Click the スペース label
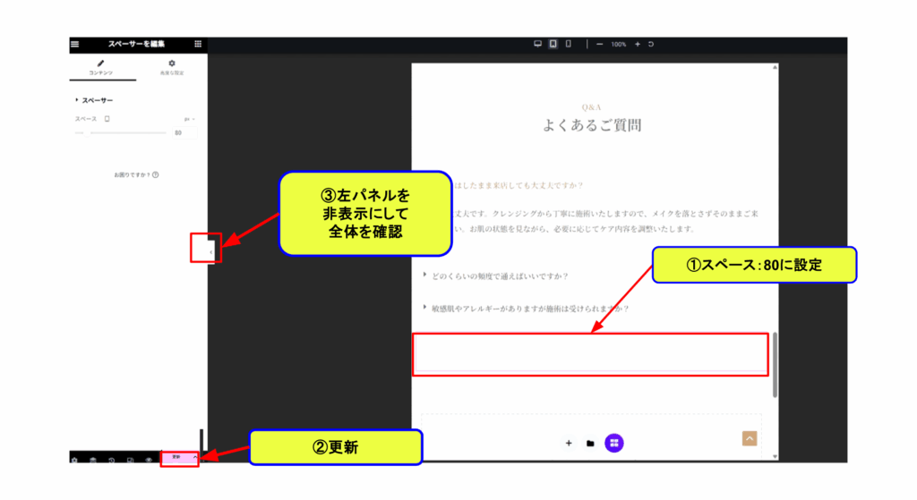Image resolution: width=917 pixels, height=500 pixels. coord(85,119)
